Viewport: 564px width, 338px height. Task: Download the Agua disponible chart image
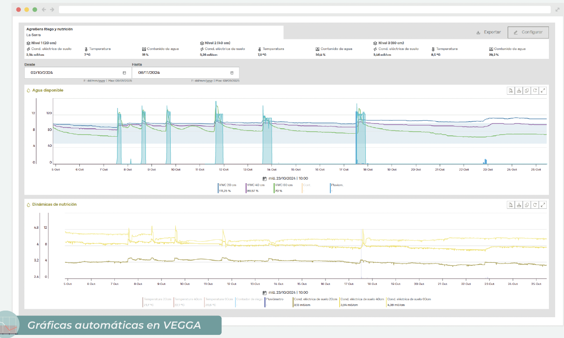pos(519,90)
